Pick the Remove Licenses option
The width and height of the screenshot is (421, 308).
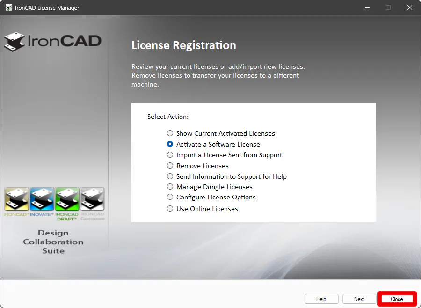pyautogui.click(x=170, y=166)
